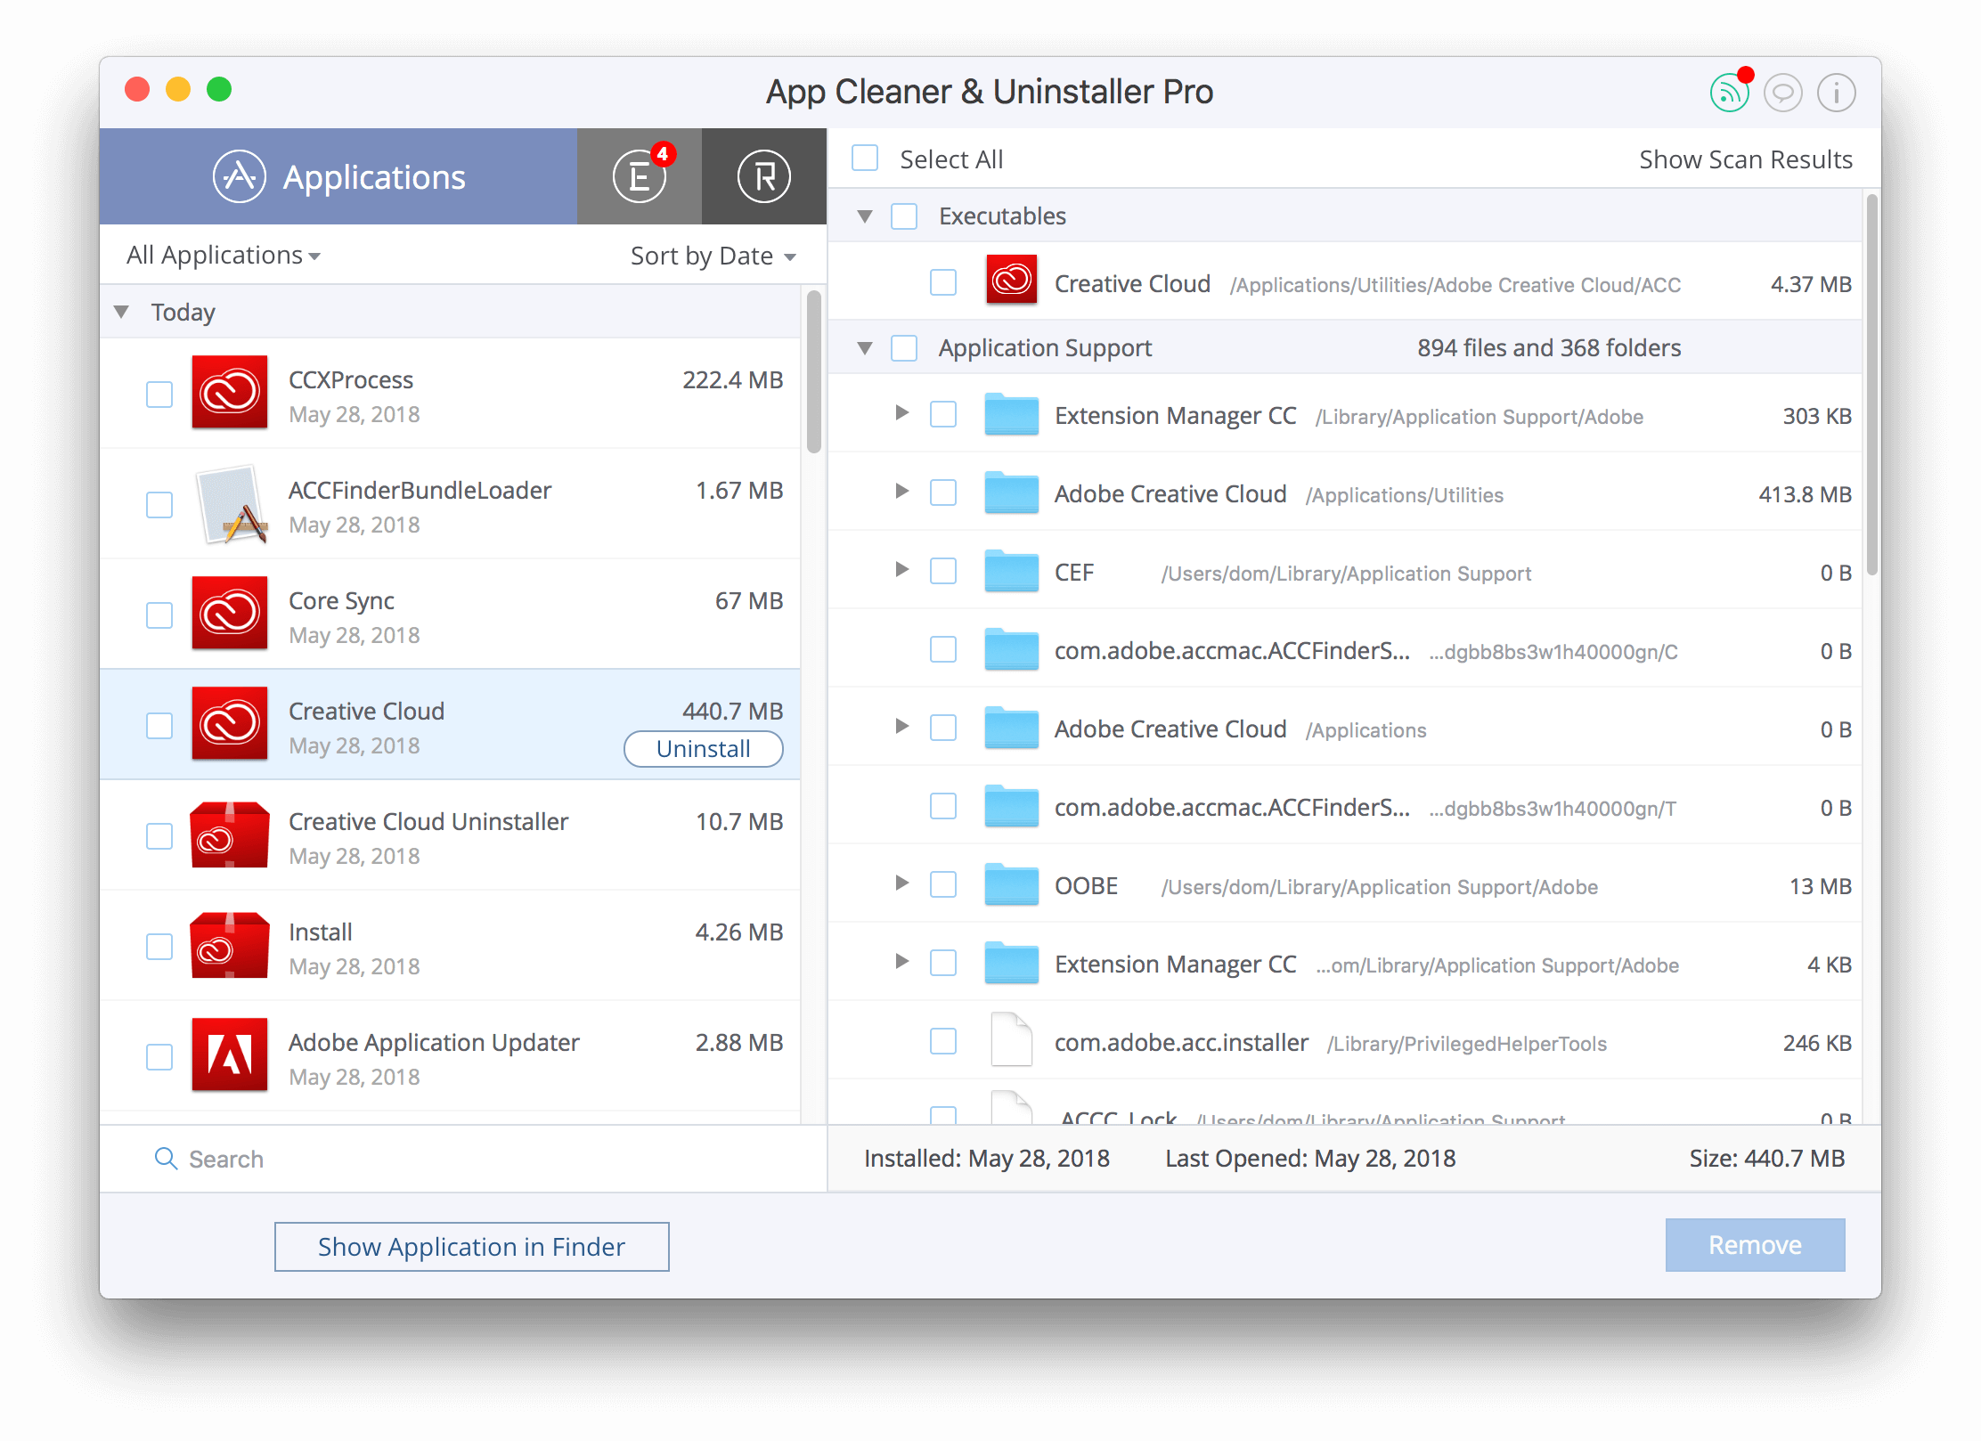Click the Uninstall button for Creative Cloud
The height and width of the screenshot is (1441, 1981).
701,749
